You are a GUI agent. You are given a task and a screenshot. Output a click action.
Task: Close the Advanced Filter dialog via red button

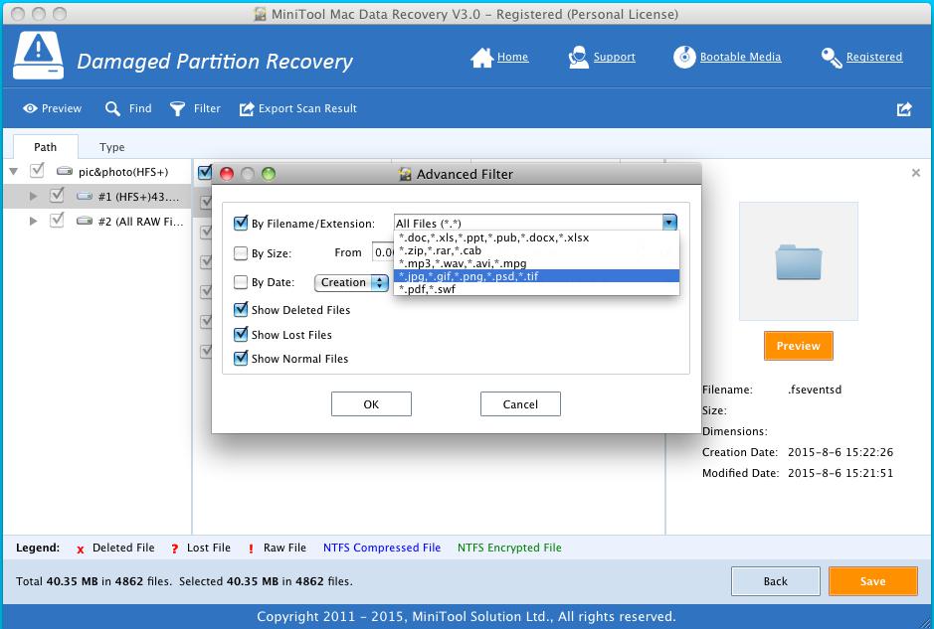click(227, 174)
